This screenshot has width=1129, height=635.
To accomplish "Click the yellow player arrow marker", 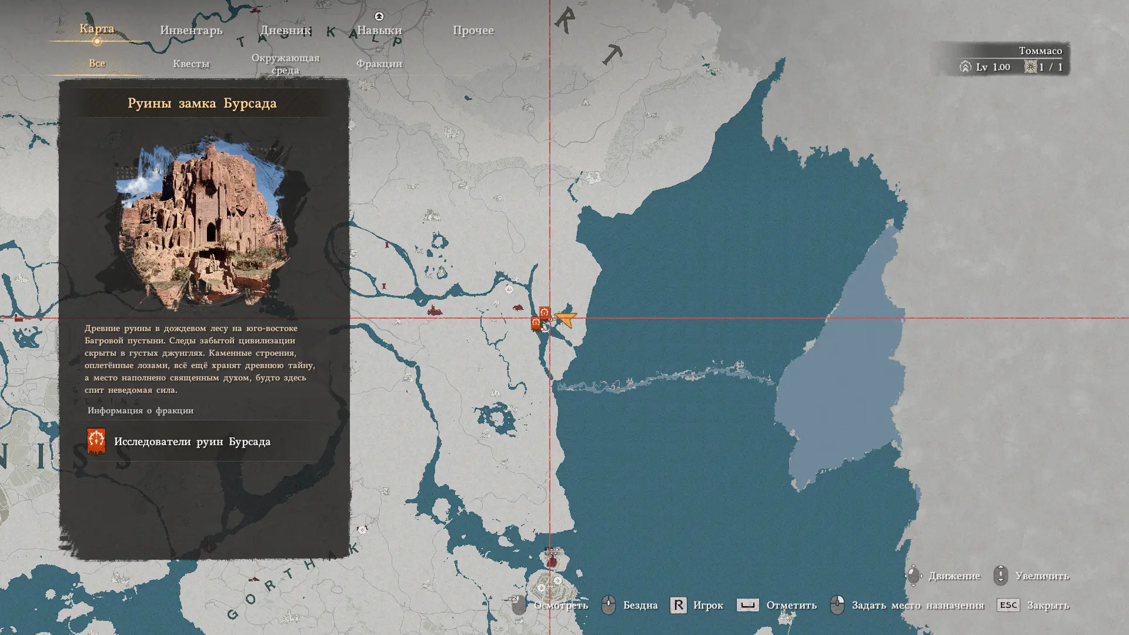I will pos(566,319).
